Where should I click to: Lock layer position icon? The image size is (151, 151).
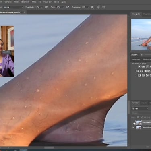tap(145, 118)
